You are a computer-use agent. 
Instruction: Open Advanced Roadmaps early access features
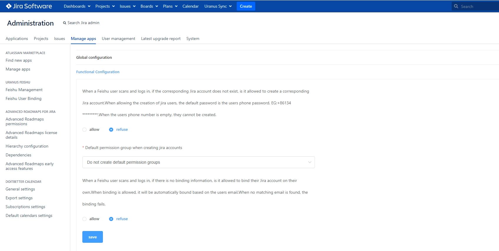[x=30, y=166]
